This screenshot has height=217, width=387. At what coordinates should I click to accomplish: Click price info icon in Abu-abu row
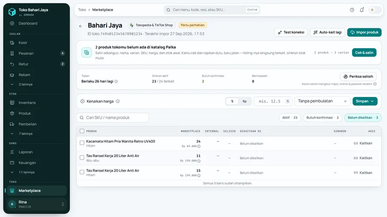click(x=199, y=161)
